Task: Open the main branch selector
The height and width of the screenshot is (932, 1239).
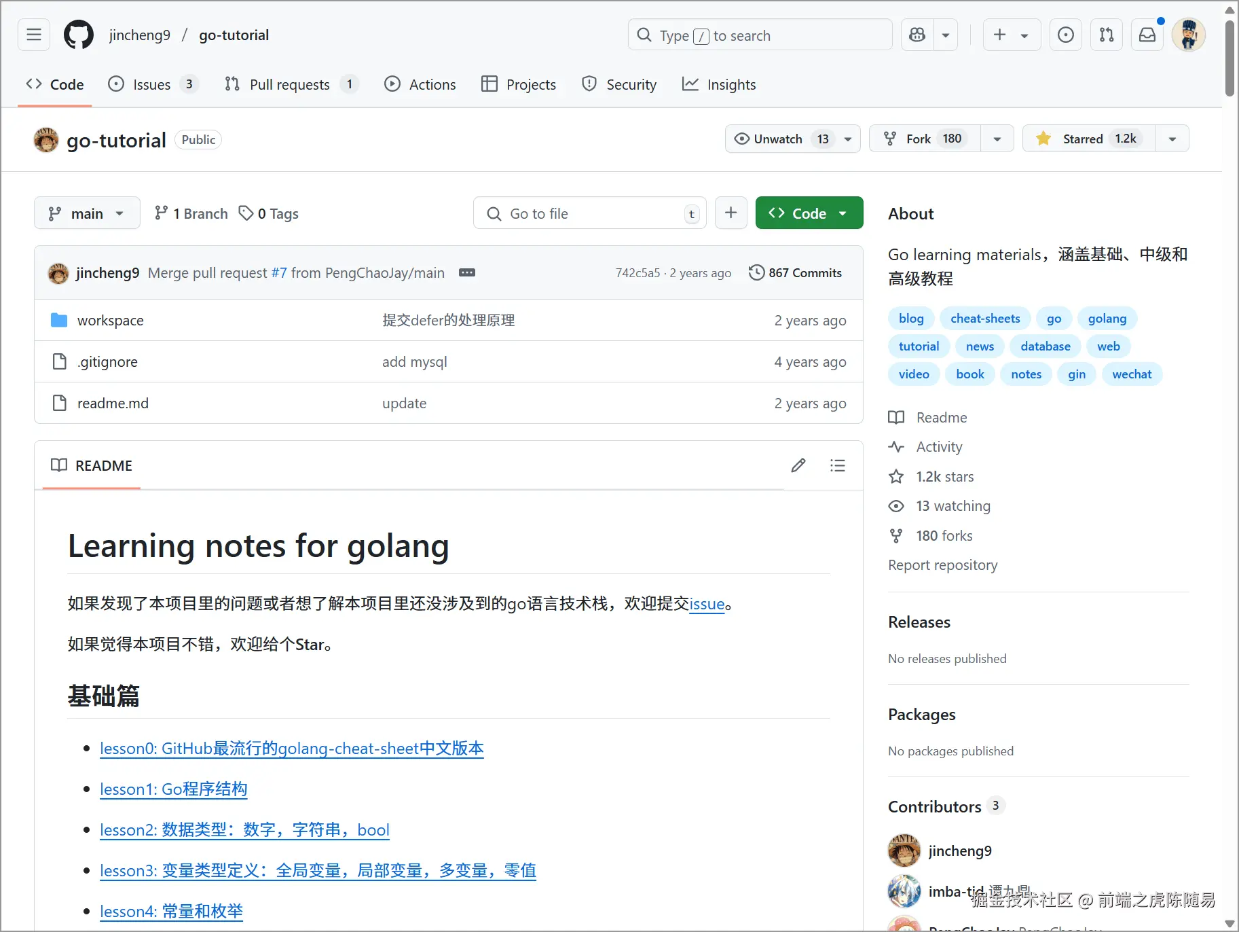Action: point(87,213)
